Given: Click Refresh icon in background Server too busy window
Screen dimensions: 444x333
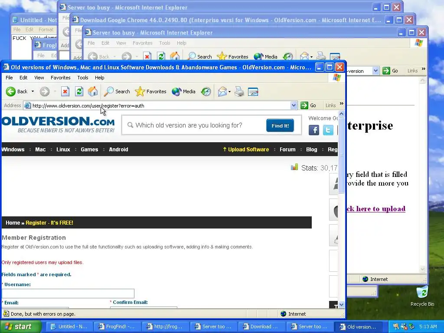Looking at the screenshot, I should pos(161,56).
